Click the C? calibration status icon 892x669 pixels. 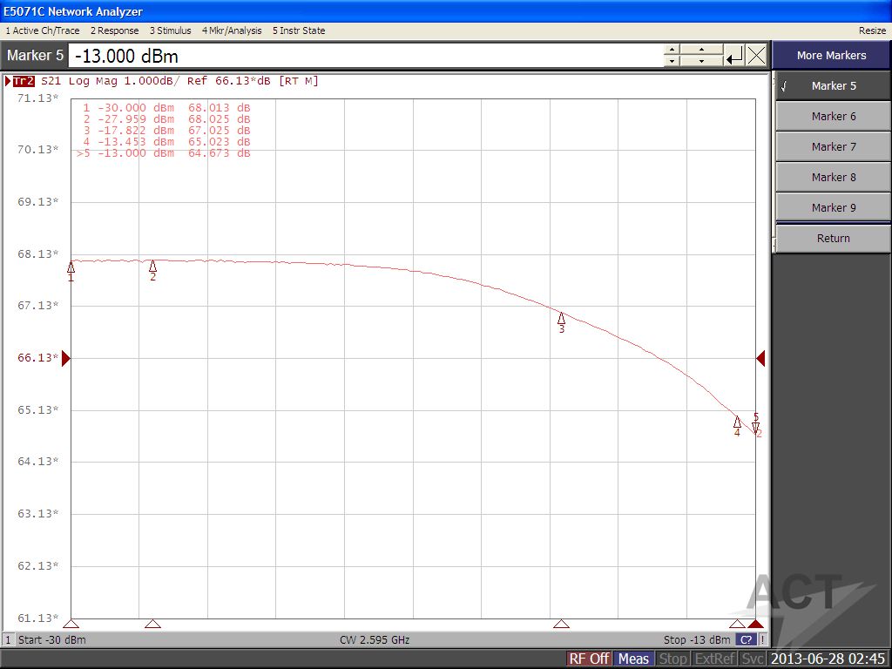point(746,639)
